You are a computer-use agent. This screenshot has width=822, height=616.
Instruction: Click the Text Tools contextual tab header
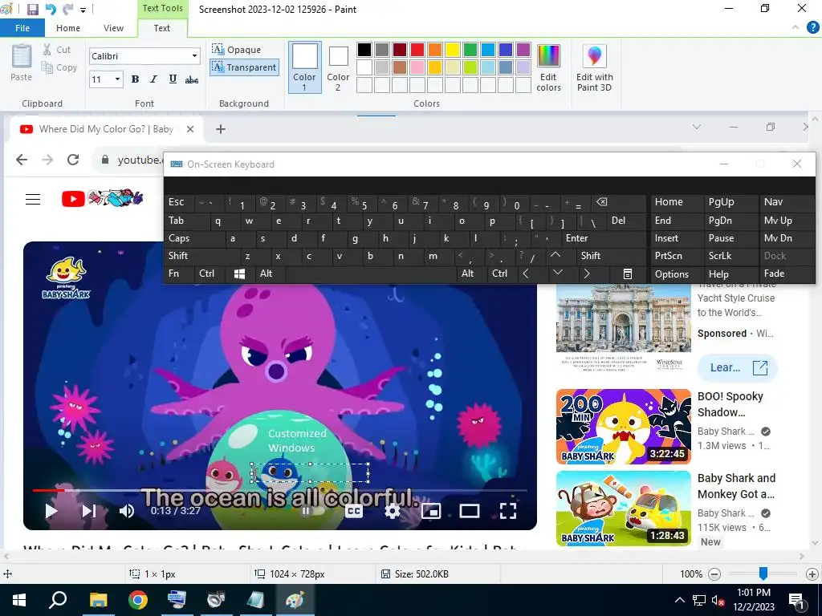[x=162, y=8]
